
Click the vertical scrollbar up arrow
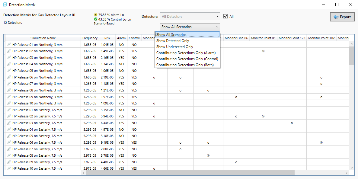(352, 43)
